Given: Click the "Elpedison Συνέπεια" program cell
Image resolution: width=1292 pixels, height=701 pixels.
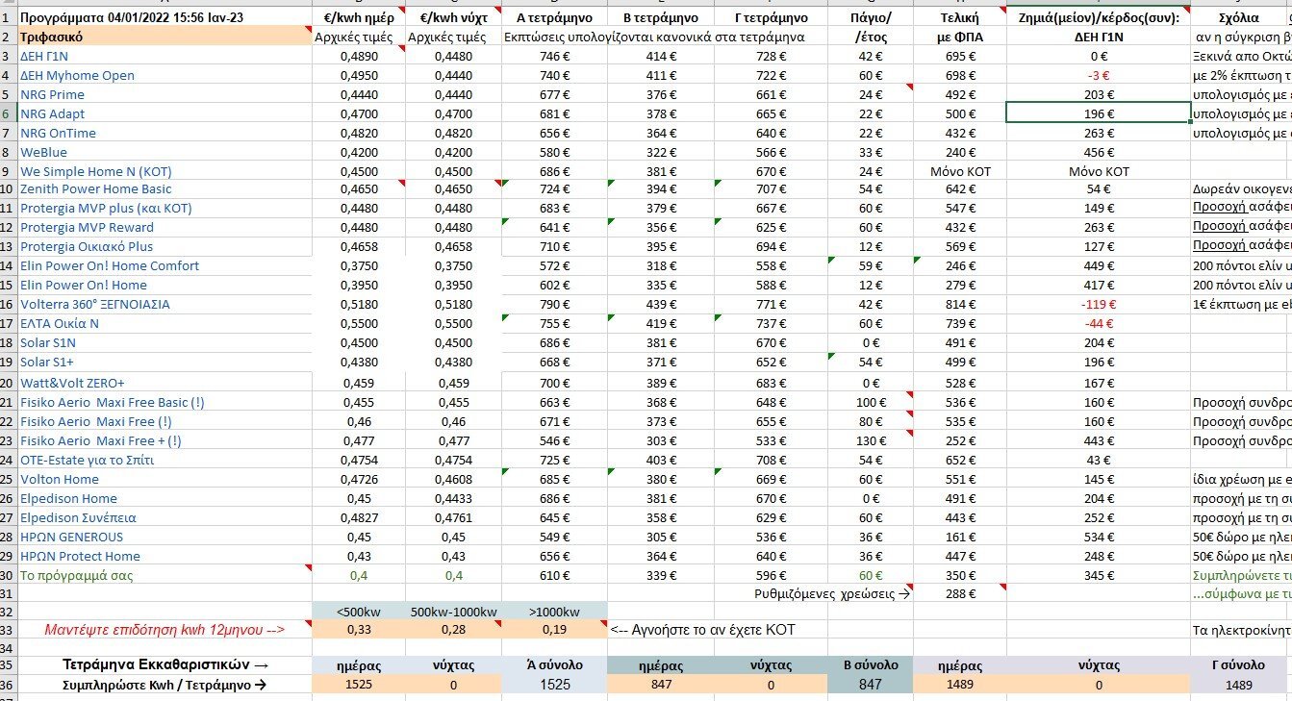Looking at the screenshot, I should click(164, 517).
